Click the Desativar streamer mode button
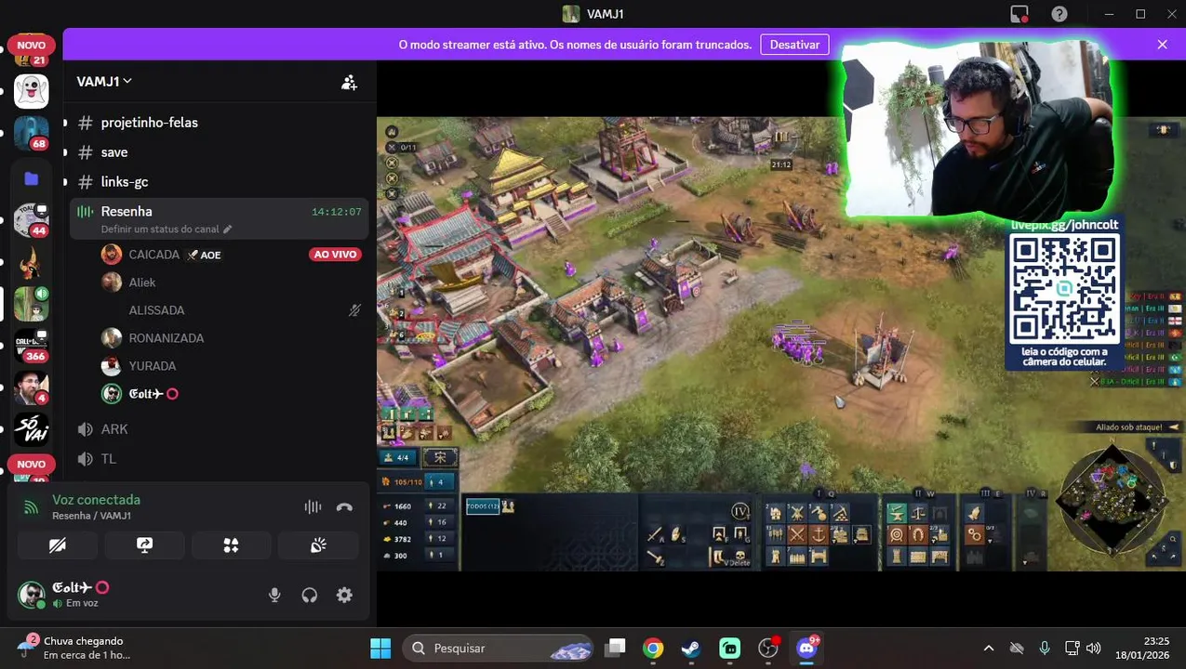 click(x=794, y=45)
